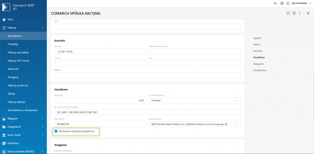Expand the Księgowość menu chevron

coord(42,127)
